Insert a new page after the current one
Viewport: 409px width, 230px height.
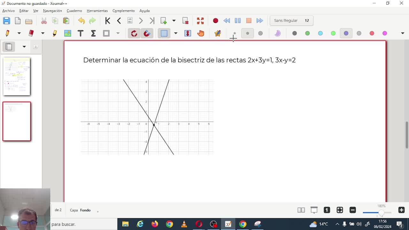click(x=164, y=21)
